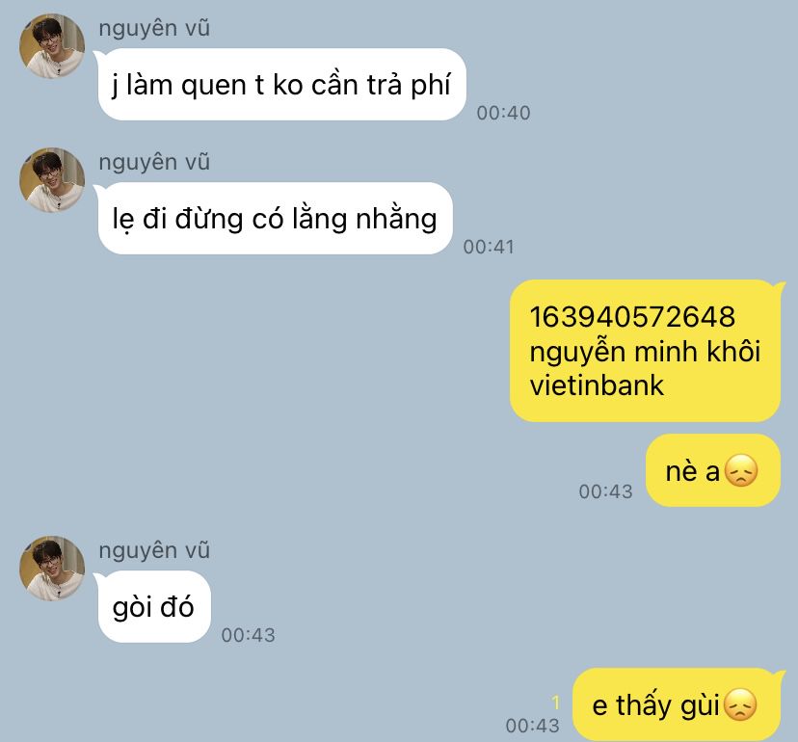798x742 pixels.
Task: Tap nguyên vũ's avatar beside the 00:41 message
Action: tap(52, 180)
